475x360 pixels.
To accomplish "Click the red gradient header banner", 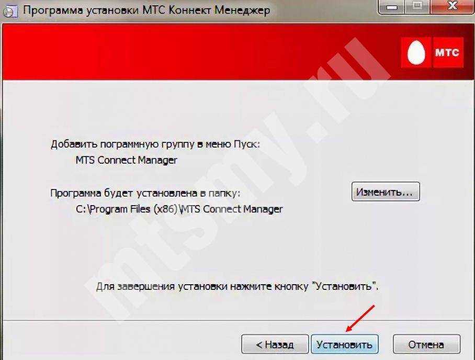I will 200,52.
